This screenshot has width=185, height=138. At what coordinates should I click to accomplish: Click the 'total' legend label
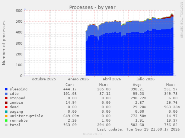tap(15, 125)
